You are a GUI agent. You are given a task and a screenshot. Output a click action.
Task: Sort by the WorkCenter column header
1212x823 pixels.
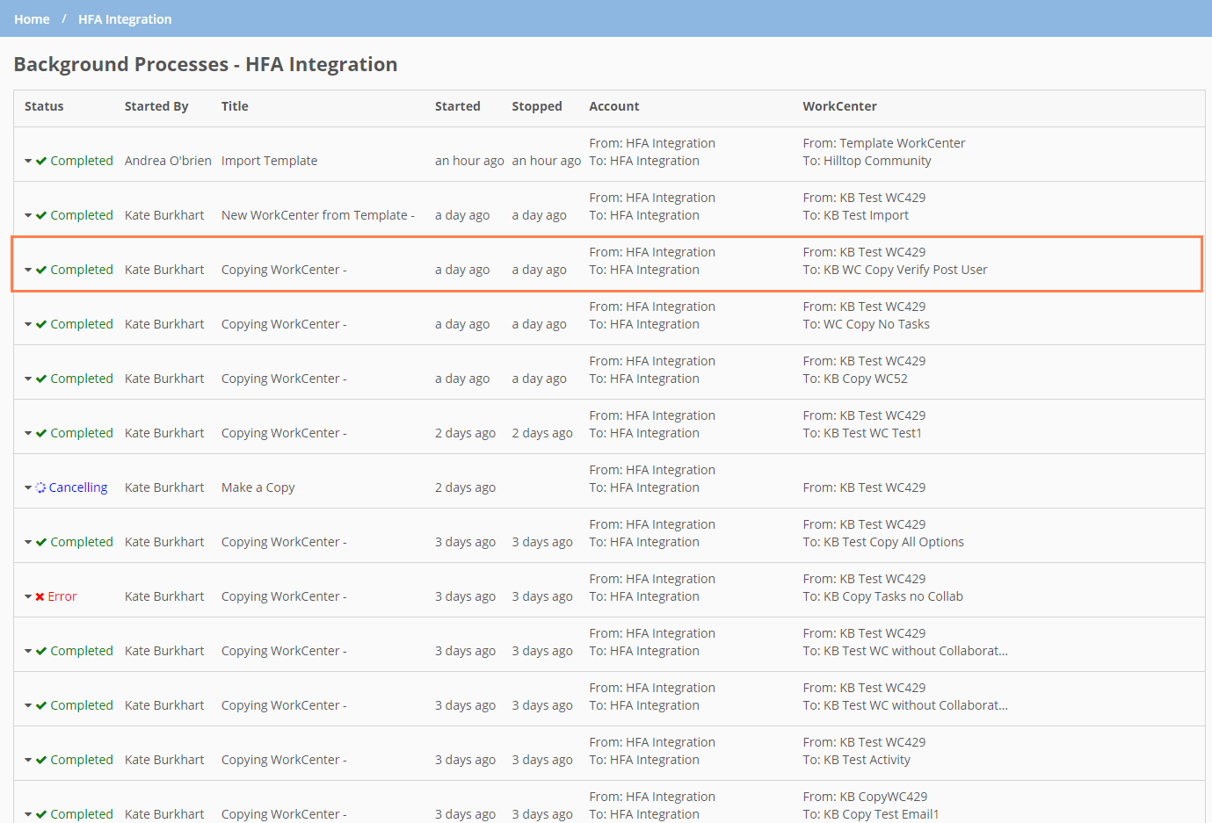click(x=840, y=106)
